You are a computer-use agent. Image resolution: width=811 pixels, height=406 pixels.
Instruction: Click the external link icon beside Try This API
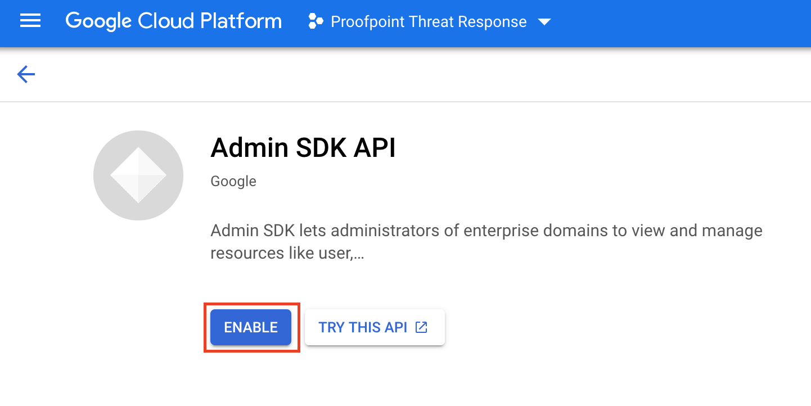pos(421,327)
